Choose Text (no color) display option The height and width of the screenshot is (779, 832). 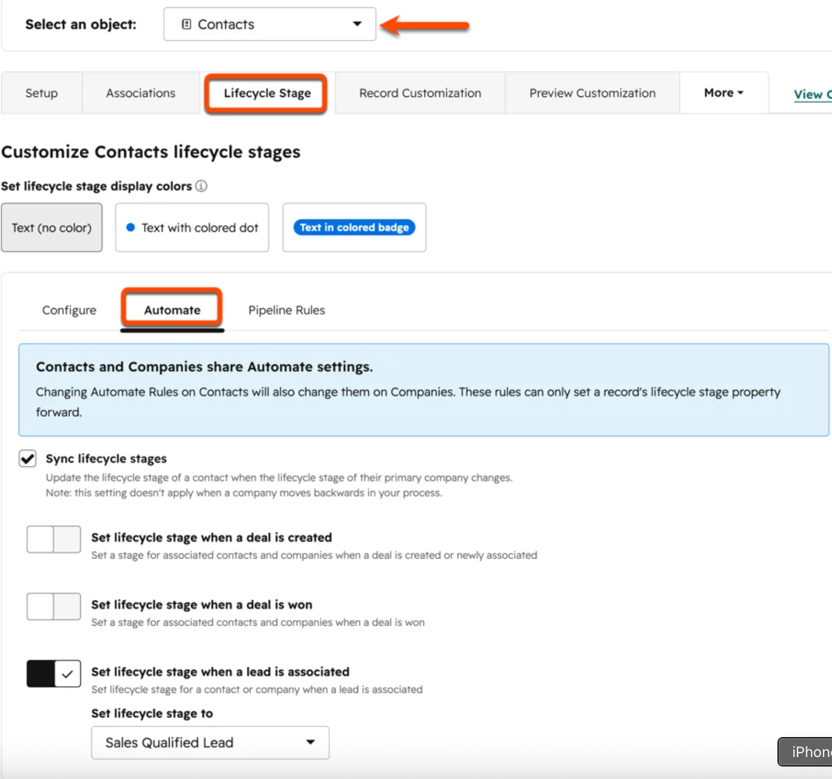tap(51, 228)
